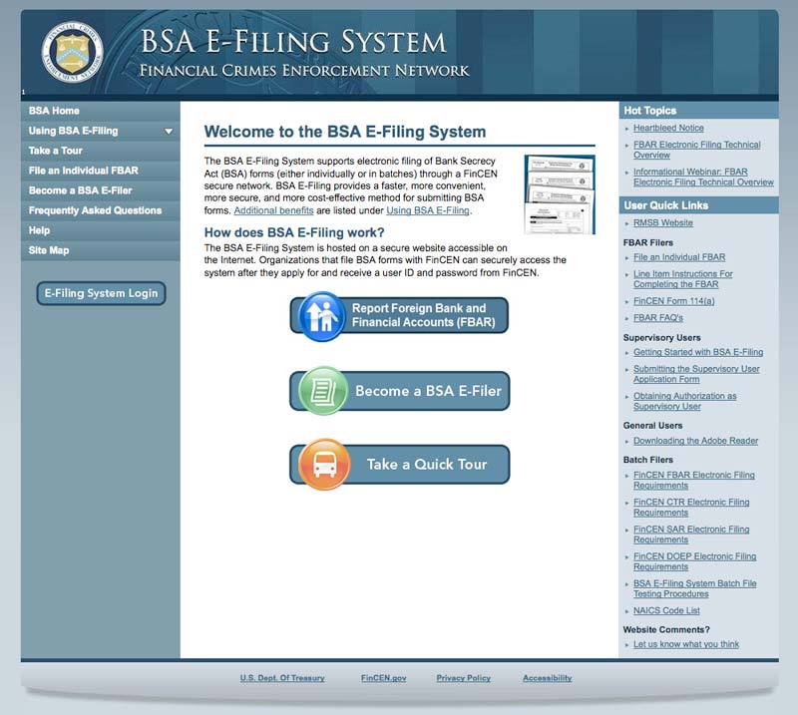Open the Accessibility footer link
Image resolution: width=798 pixels, height=715 pixels.
(x=547, y=678)
